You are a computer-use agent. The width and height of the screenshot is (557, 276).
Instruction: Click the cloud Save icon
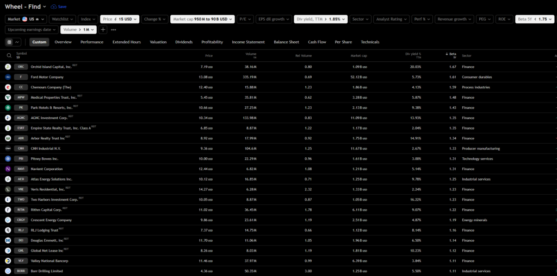point(54,7)
